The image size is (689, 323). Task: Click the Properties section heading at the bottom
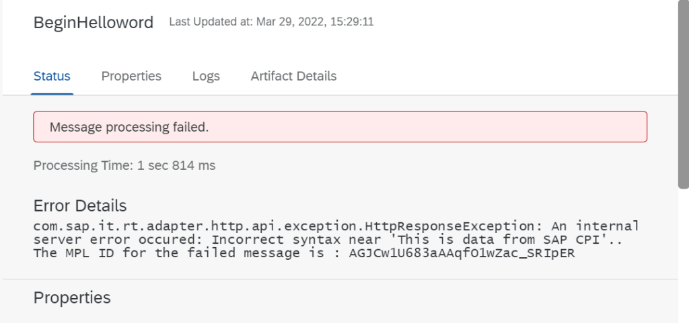pos(72,297)
